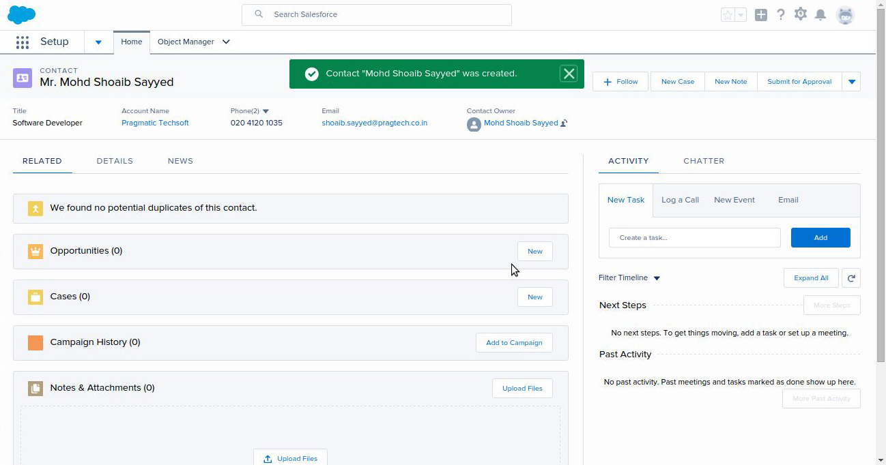Click the Add task button

click(x=820, y=238)
